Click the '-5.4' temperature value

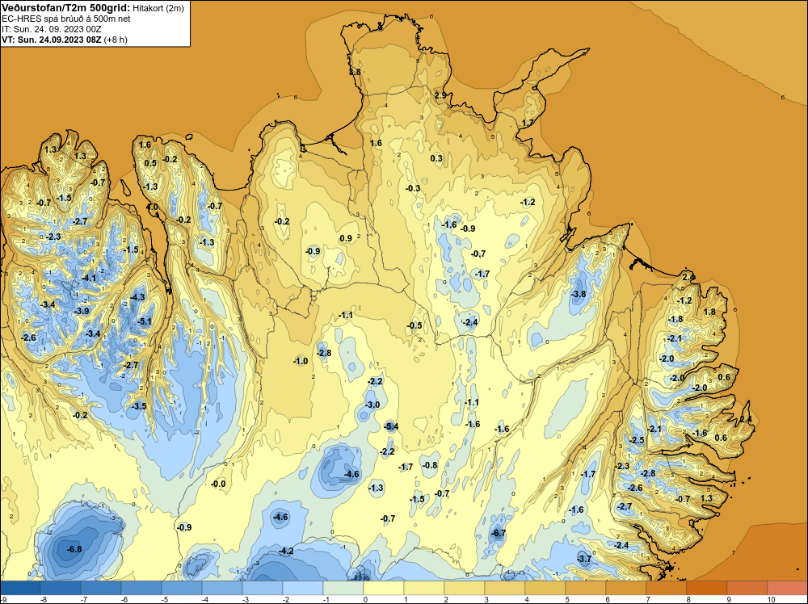[391, 426]
